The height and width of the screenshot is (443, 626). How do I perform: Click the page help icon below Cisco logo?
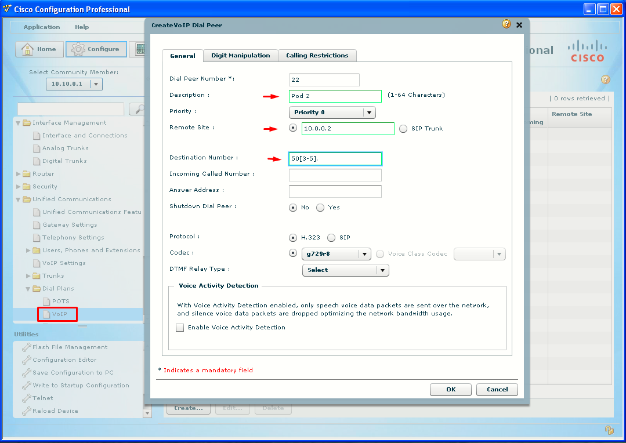coord(605,79)
